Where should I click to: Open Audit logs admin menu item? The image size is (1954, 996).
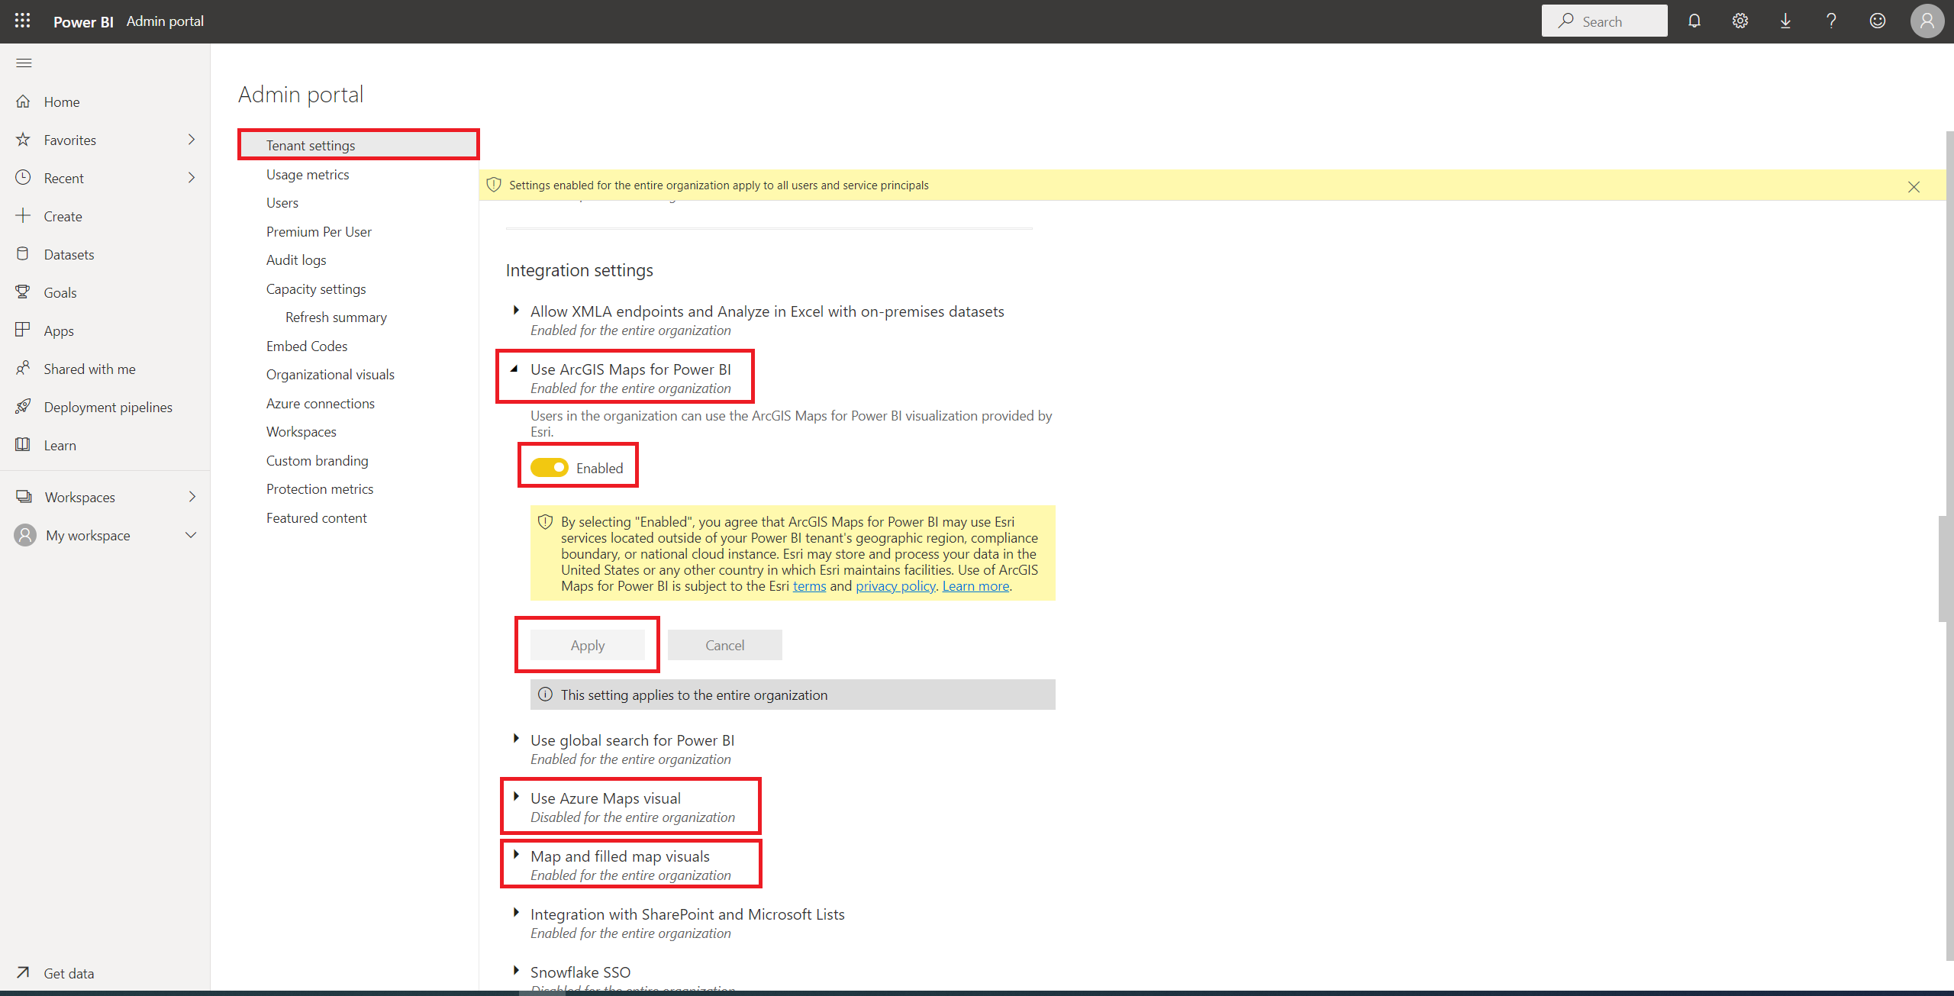pos(296,260)
